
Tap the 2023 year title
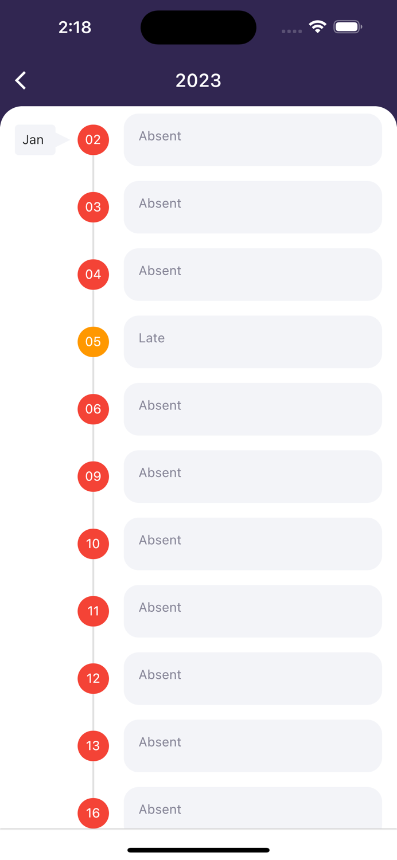(x=198, y=80)
